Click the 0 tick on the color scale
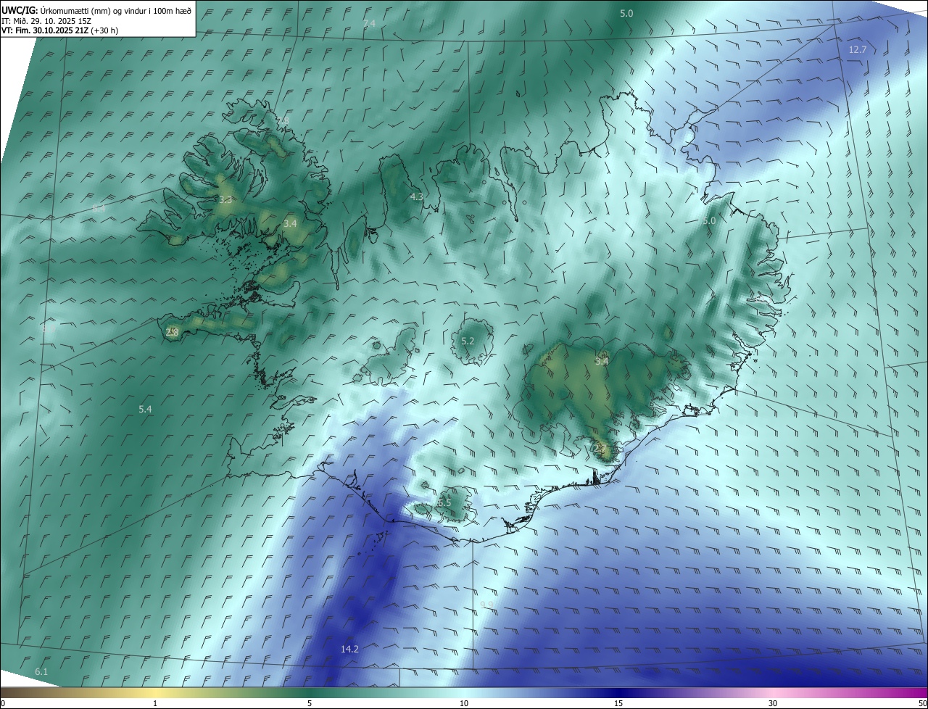The width and height of the screenshot is (928, 709). (3, 703)
